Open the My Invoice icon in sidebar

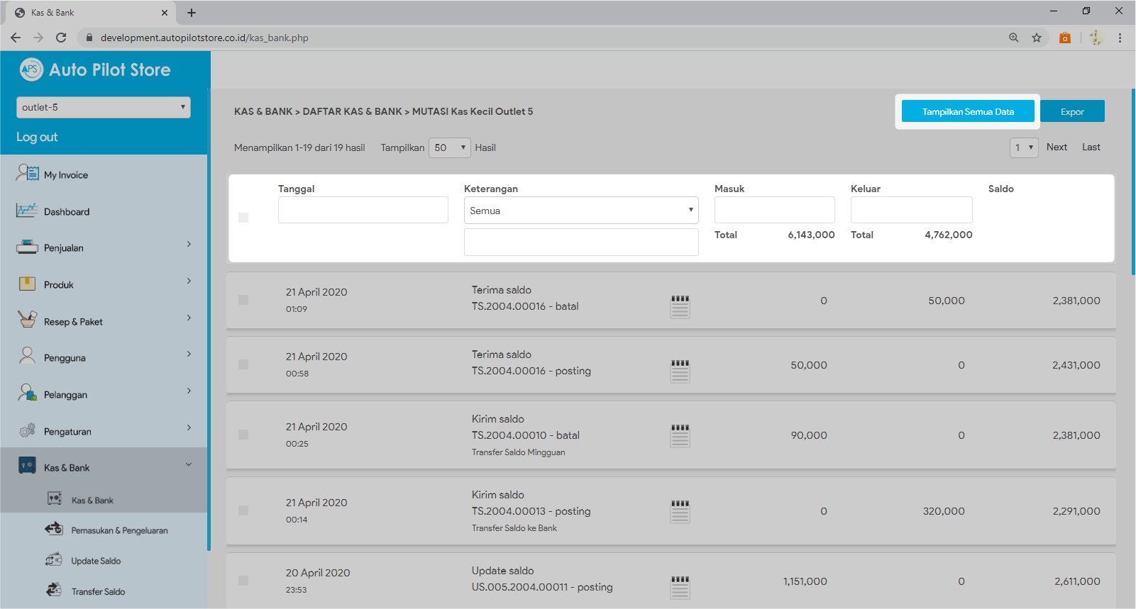(x=28, y=173)
